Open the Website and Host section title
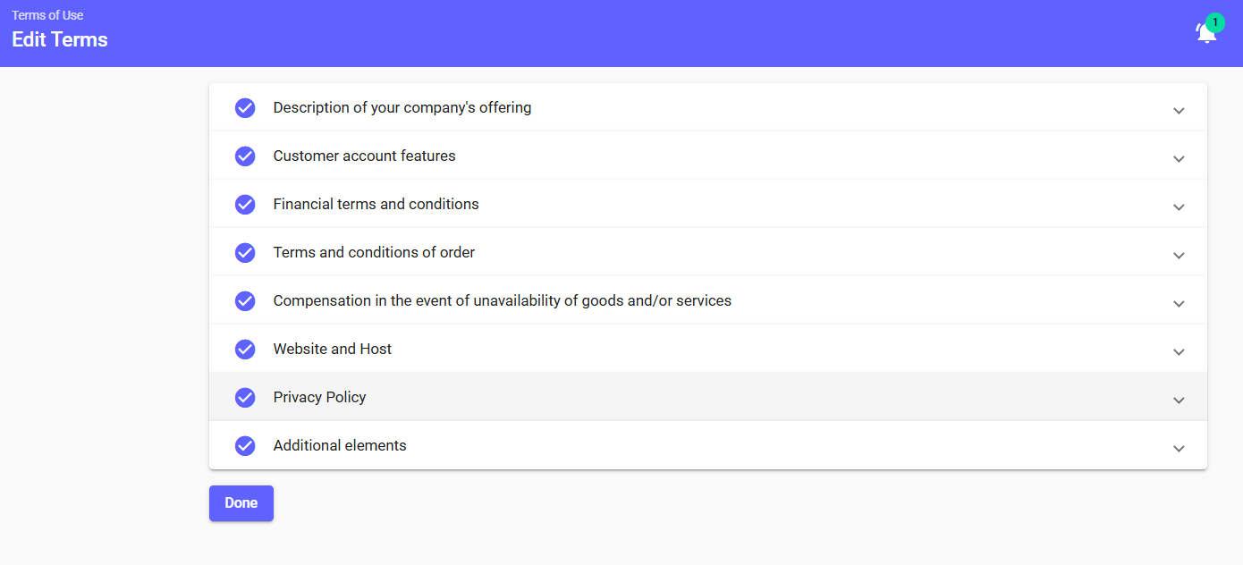The width and height of the screenshot is (1243, 565). (333, 350)
